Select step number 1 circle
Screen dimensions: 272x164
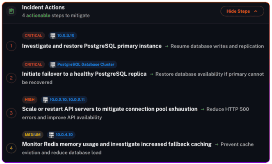click(11, 46)
